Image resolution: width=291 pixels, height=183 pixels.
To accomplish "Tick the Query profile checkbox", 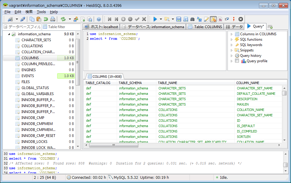I will [x=237, y=61].
